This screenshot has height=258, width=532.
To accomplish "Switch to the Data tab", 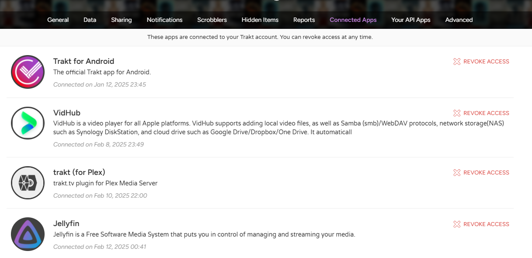I will click(90, 20).
